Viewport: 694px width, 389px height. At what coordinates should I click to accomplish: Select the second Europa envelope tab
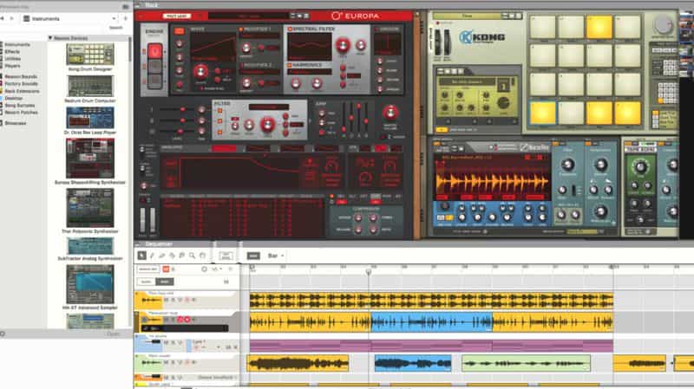pos(258,148)
